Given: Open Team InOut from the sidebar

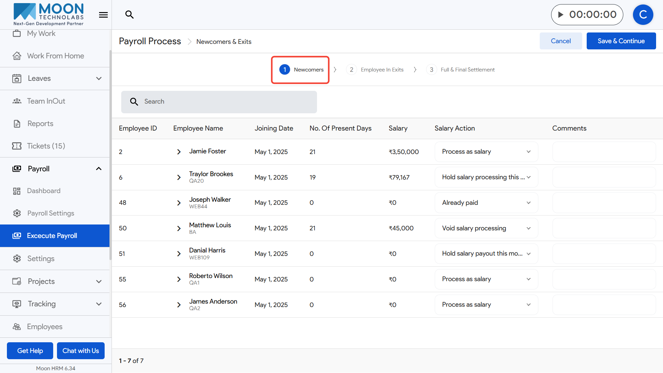Looking at the screenshot, I should [x=46, y=101].
